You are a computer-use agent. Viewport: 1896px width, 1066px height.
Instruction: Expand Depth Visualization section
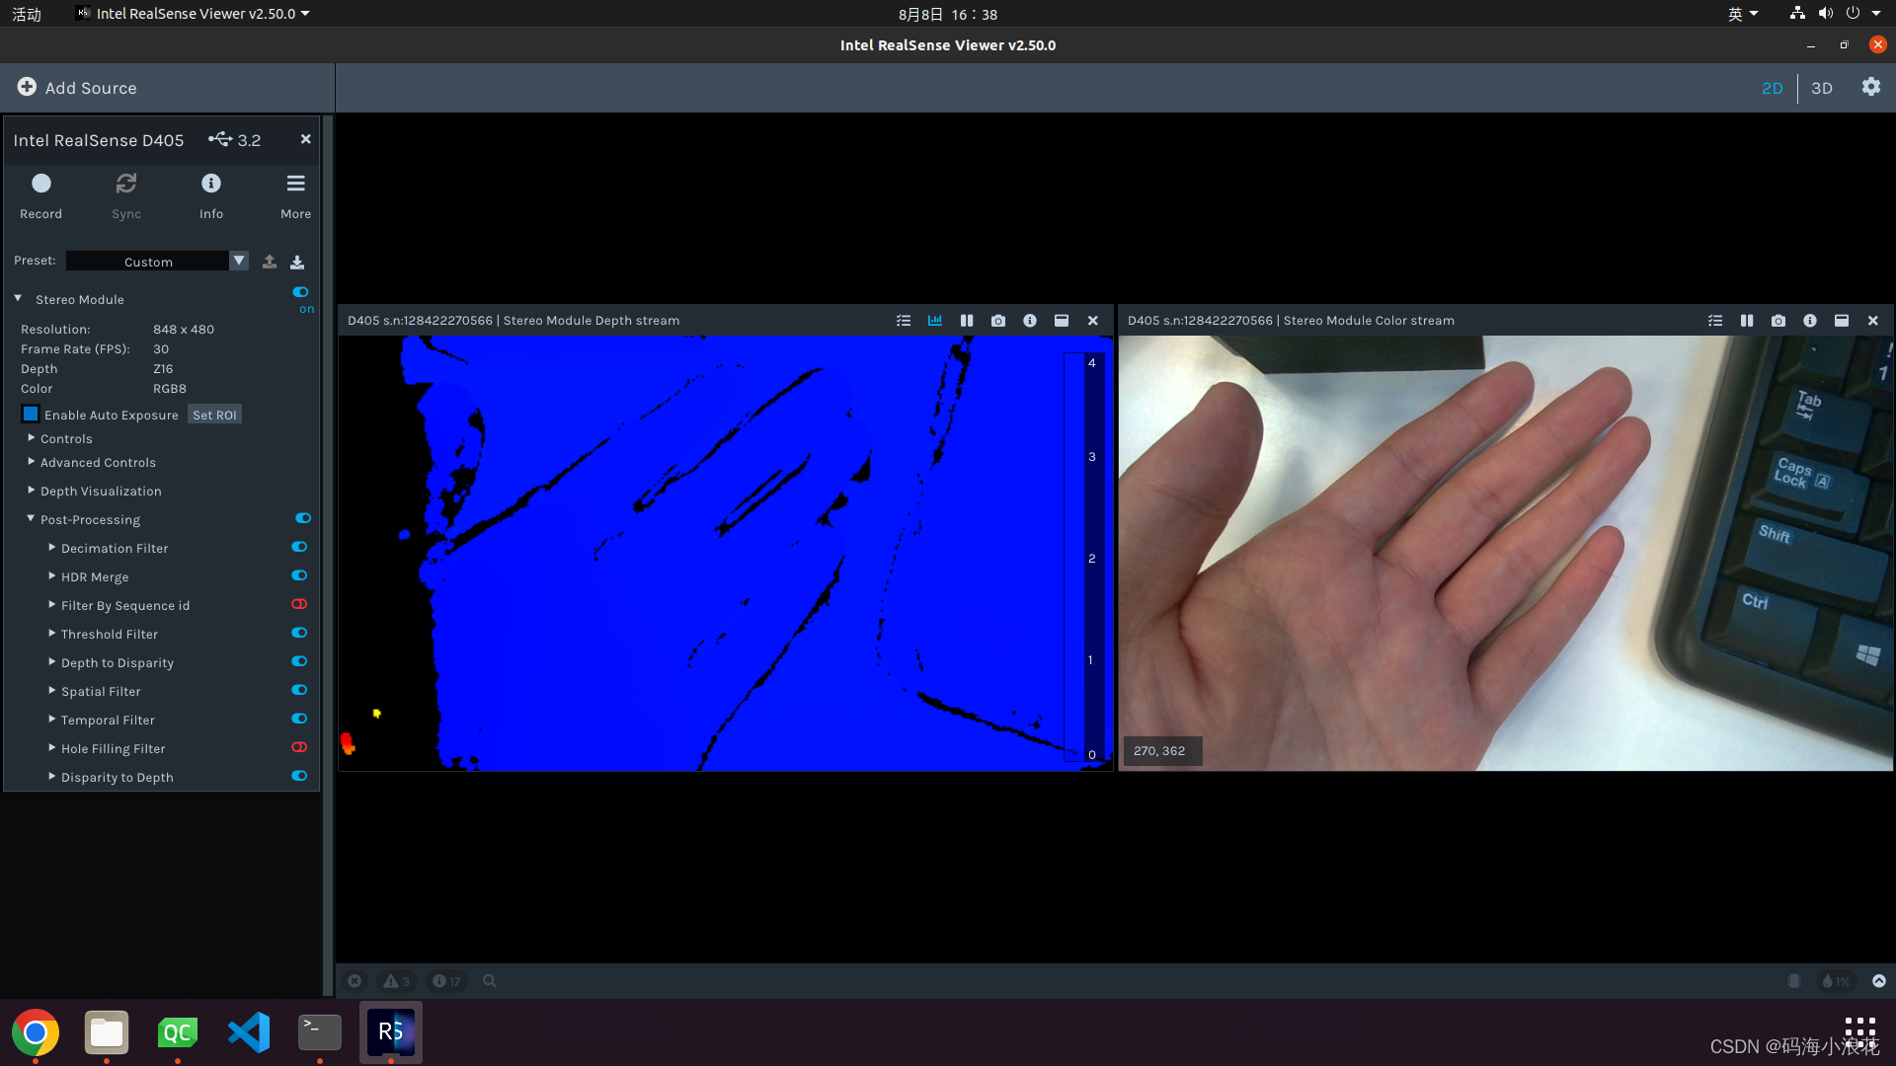(31, 490)
